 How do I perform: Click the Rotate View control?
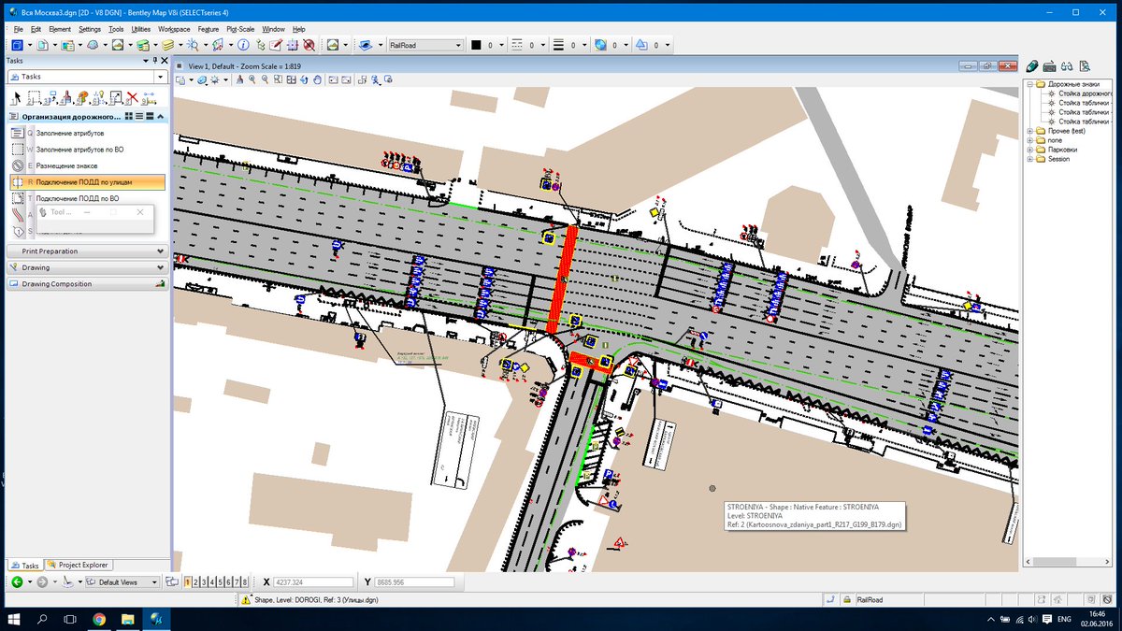[x=304, y=79]
